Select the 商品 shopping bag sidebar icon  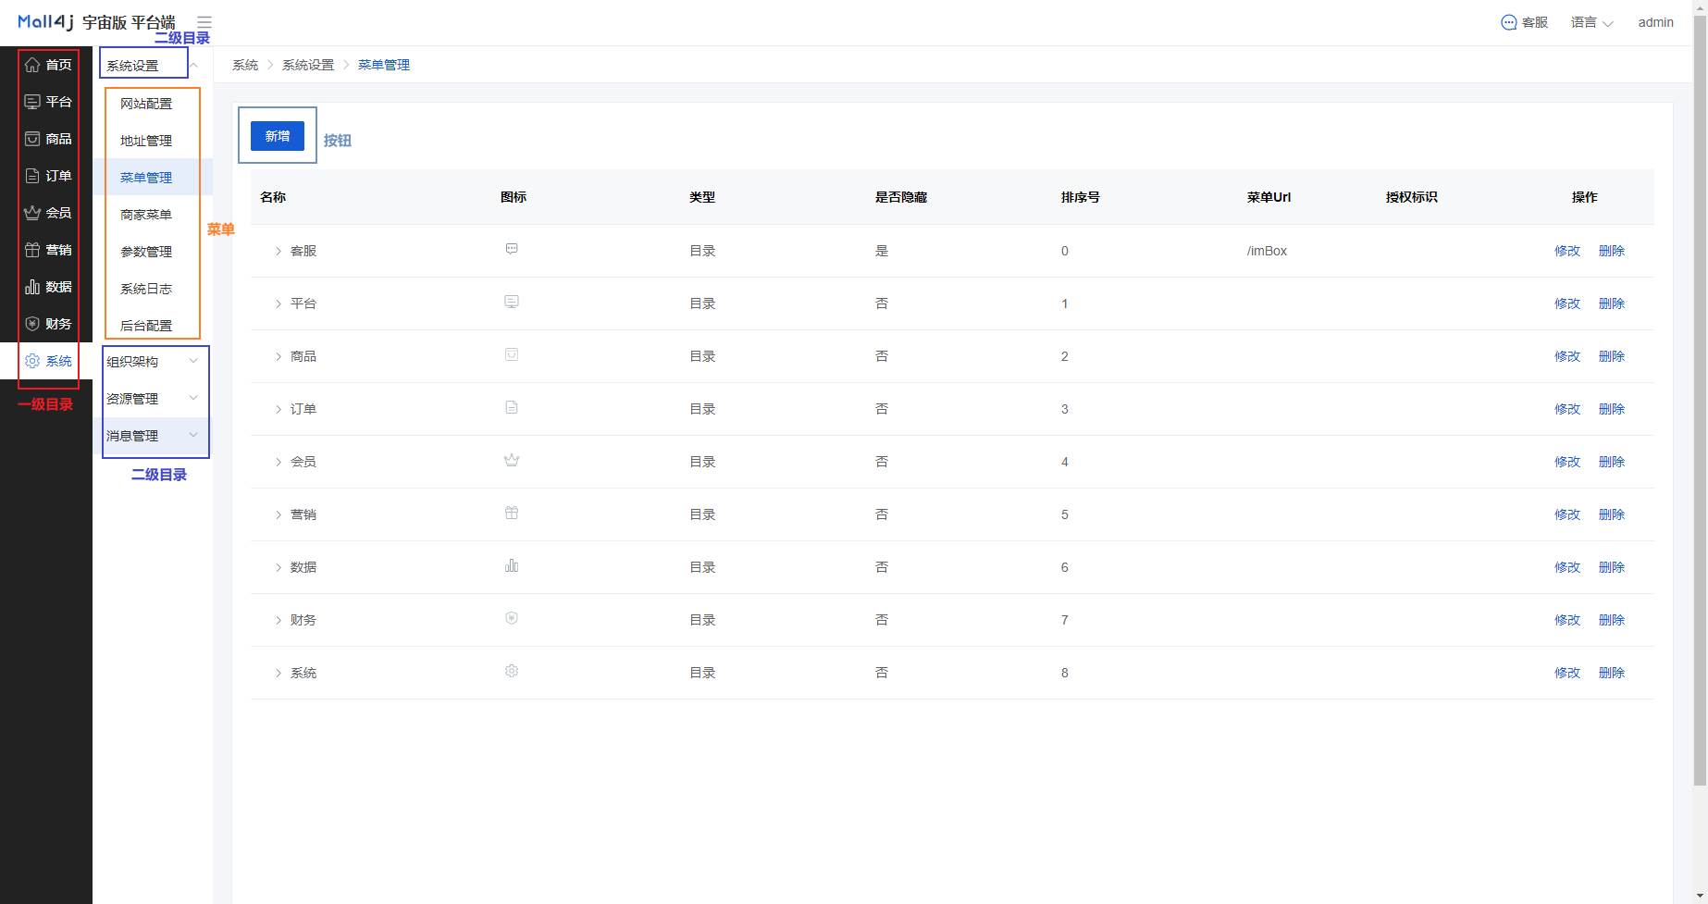[32, 139]
